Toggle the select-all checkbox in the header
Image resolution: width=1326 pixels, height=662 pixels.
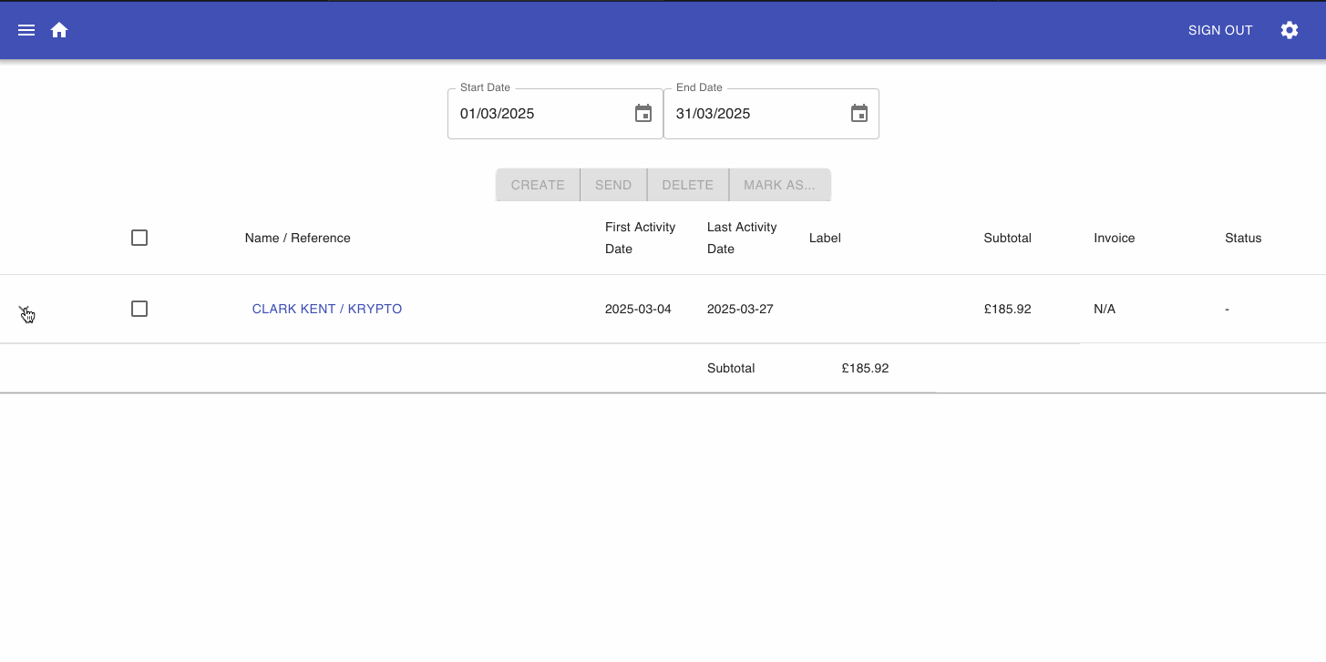click(x=139, y=237)
